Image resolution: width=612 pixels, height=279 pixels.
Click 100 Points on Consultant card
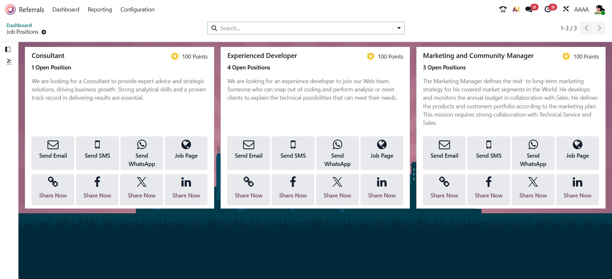(x=195, y=57)
